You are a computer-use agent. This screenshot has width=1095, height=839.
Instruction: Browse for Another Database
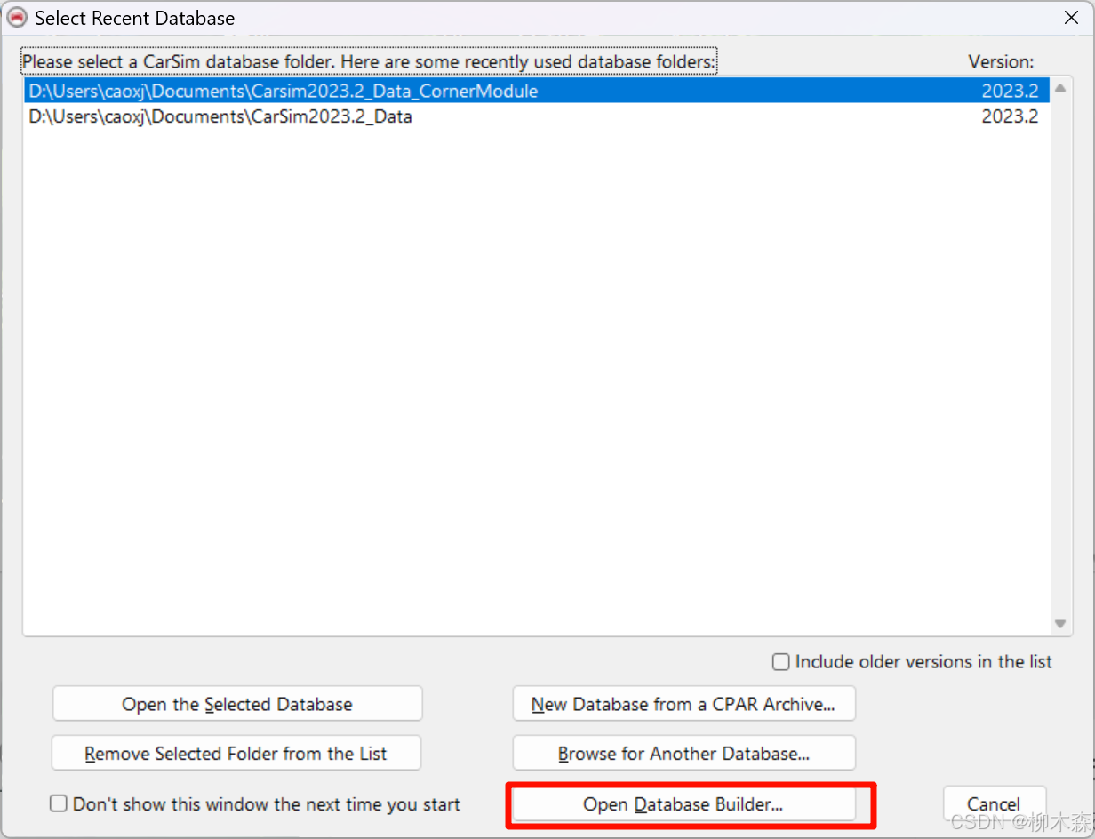click(683, 753)
